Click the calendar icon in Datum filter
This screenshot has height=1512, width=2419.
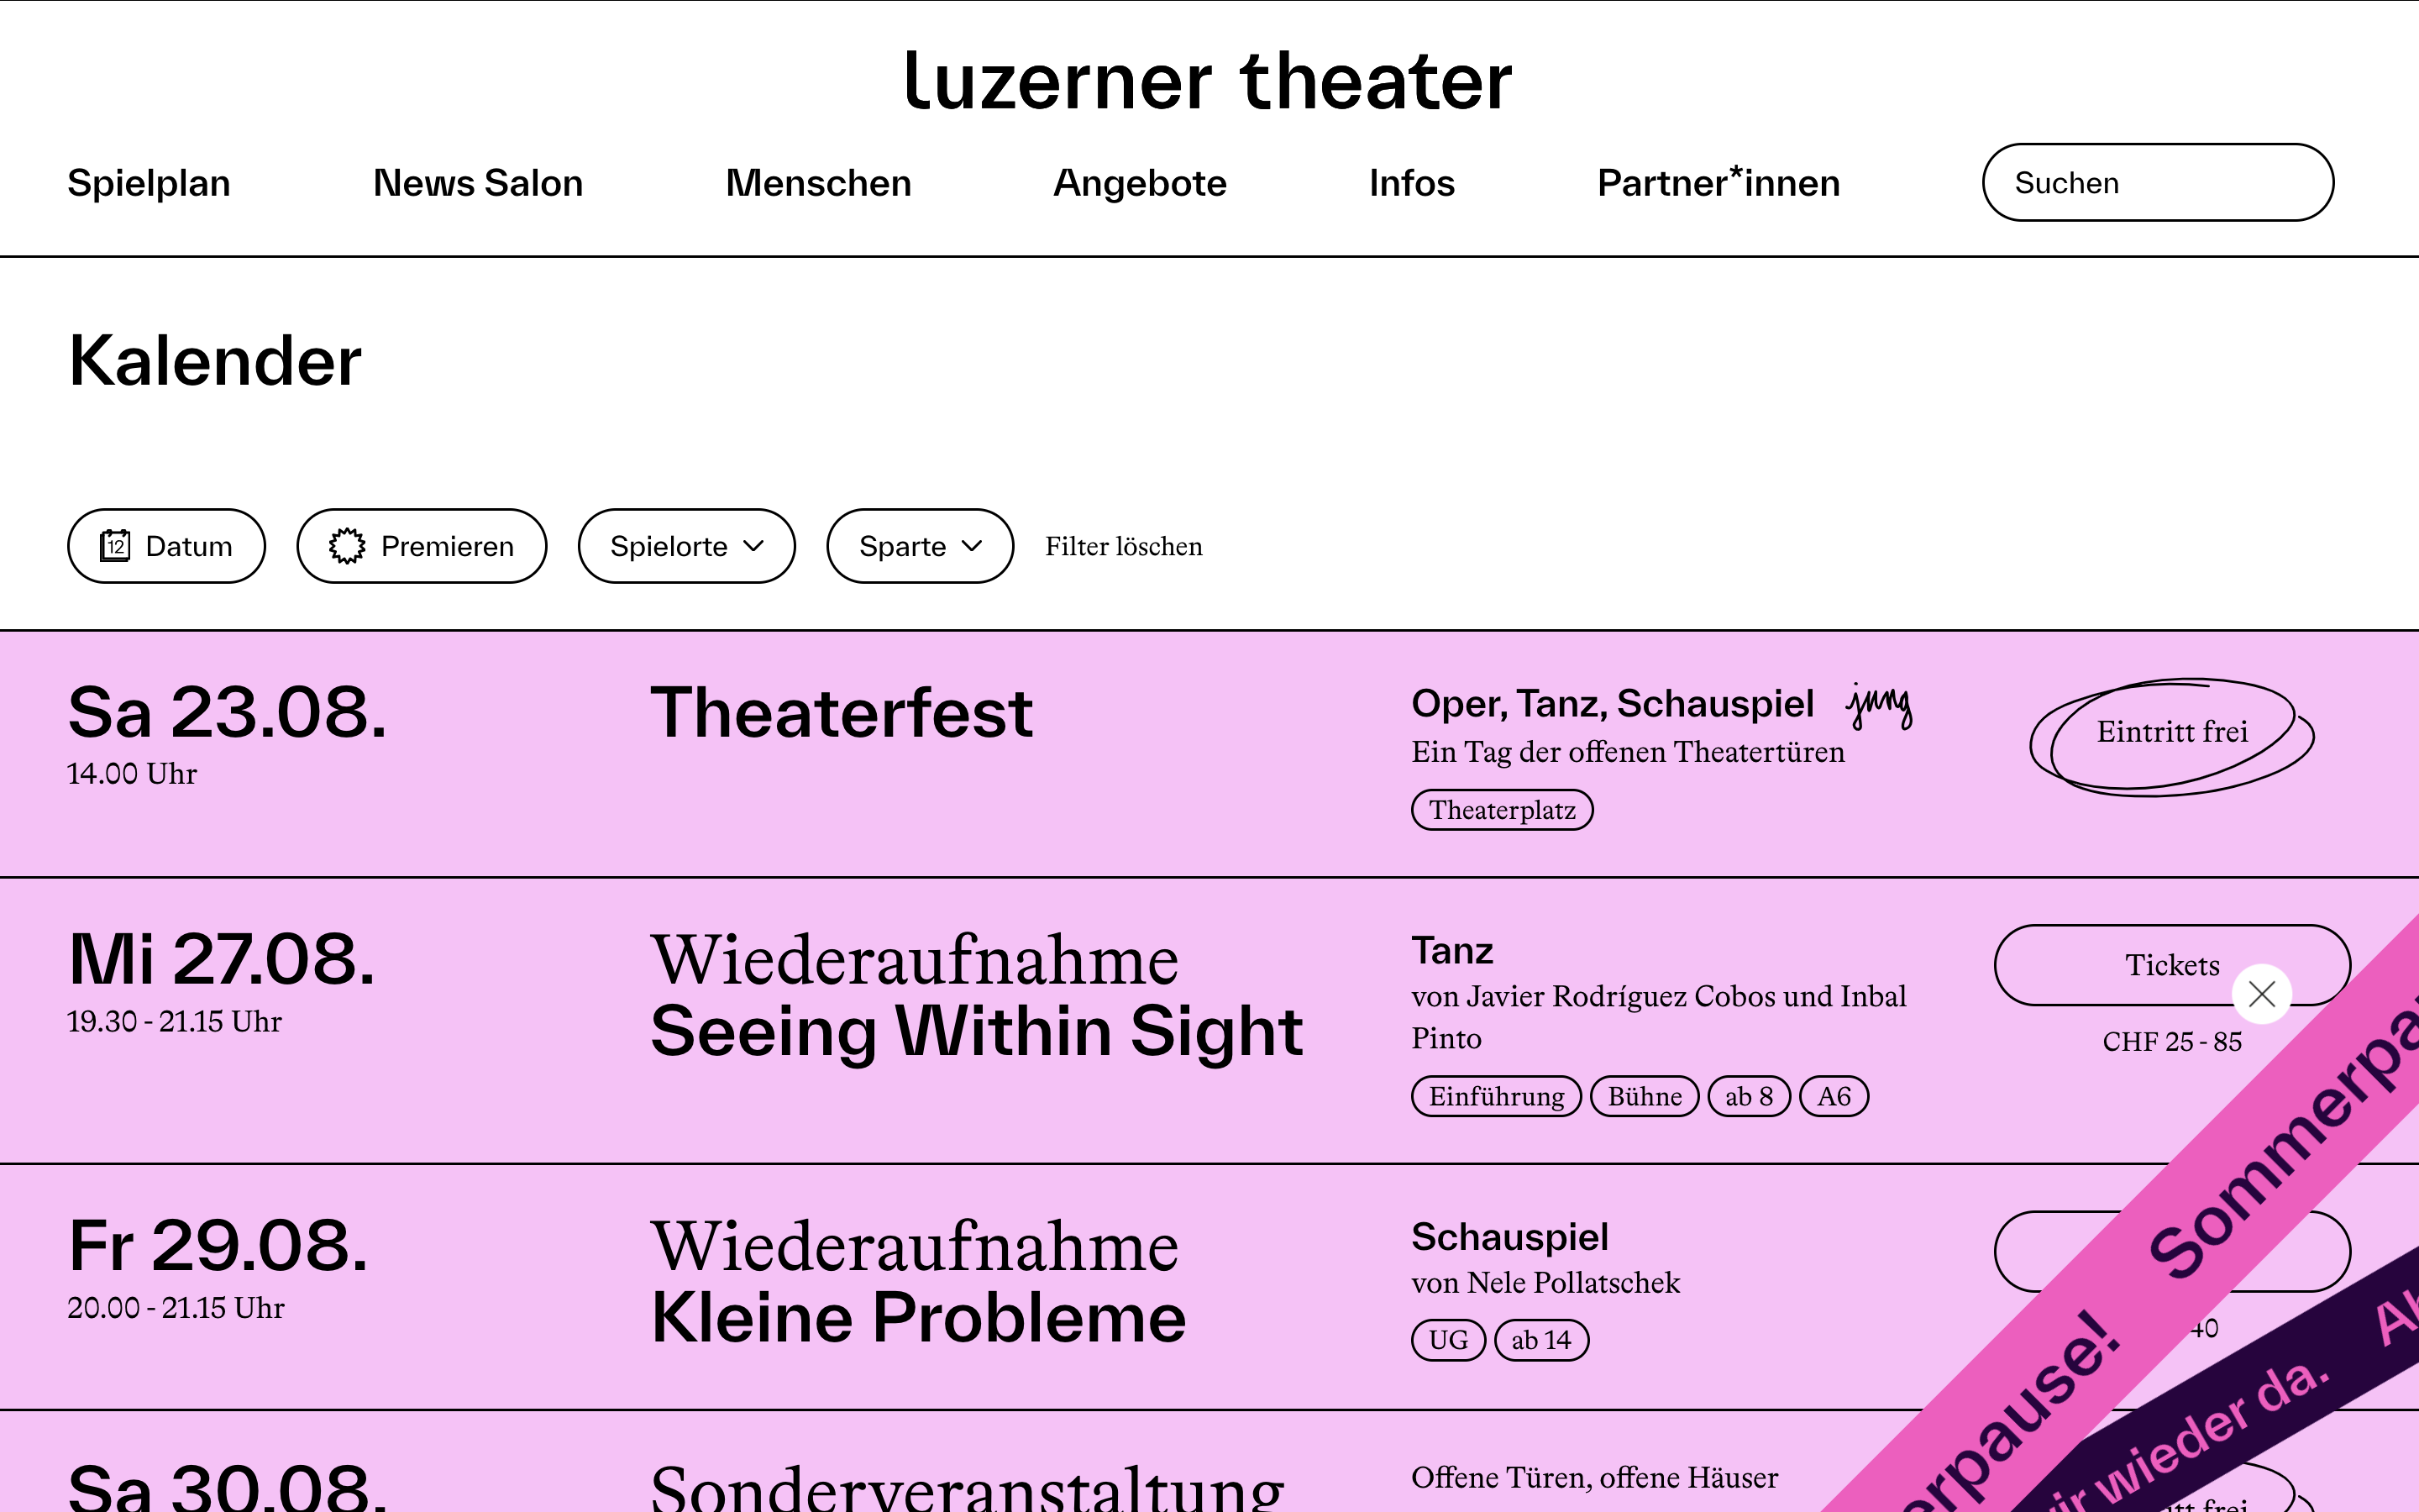(115, 546)
